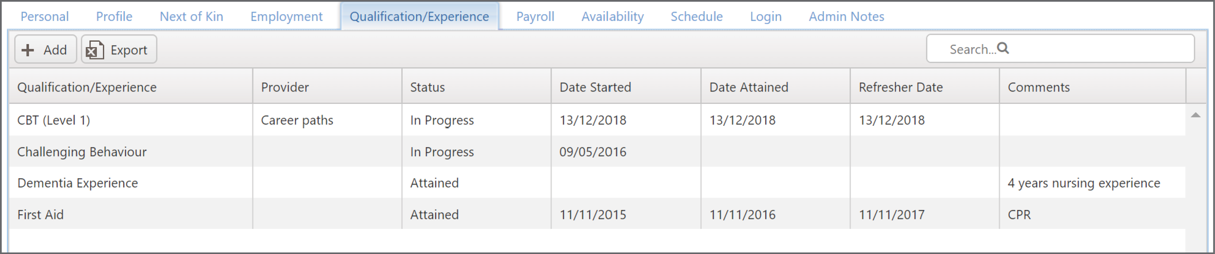Select the CBT (Level 1) row
The height and width of the screenshot is (254, 1215).
(597, 120)
